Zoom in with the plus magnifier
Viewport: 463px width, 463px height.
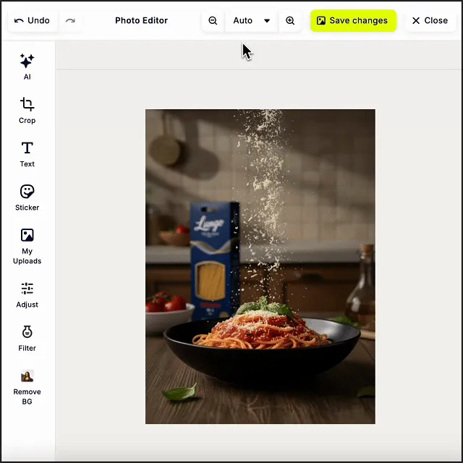[x=290, y=21]
